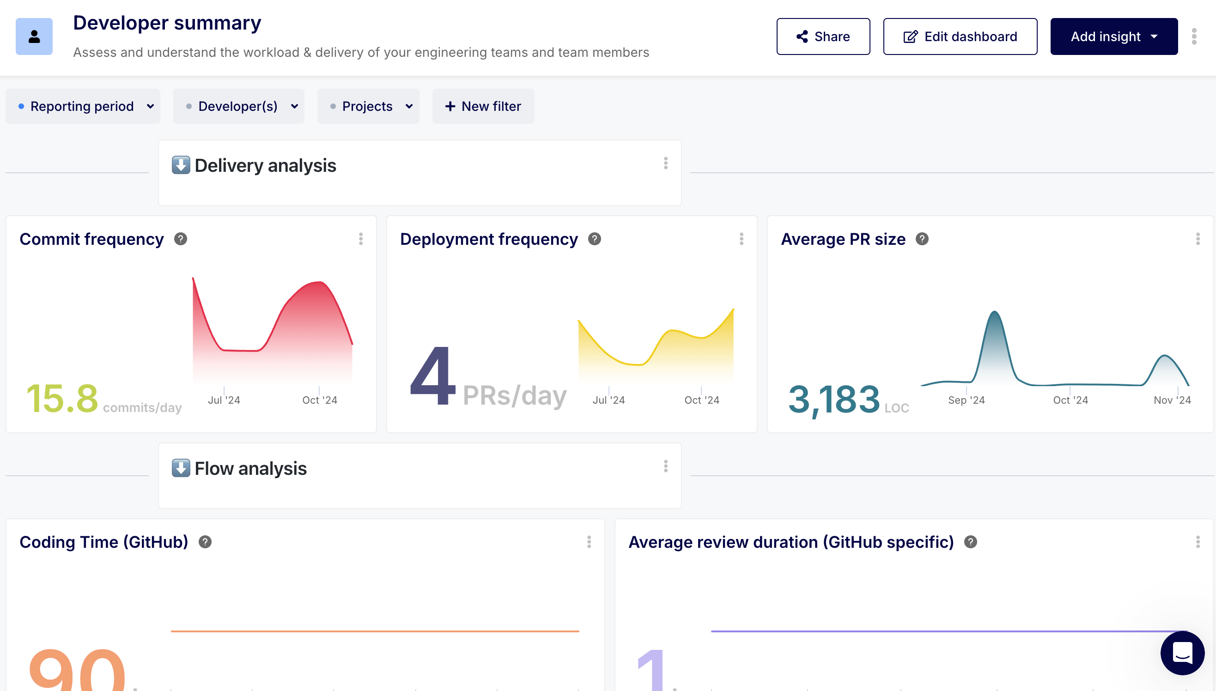Expand the Developer(s) filter dropdown
The height and width of the screenshot is (691, 1216).
click(x=239, y=106)
